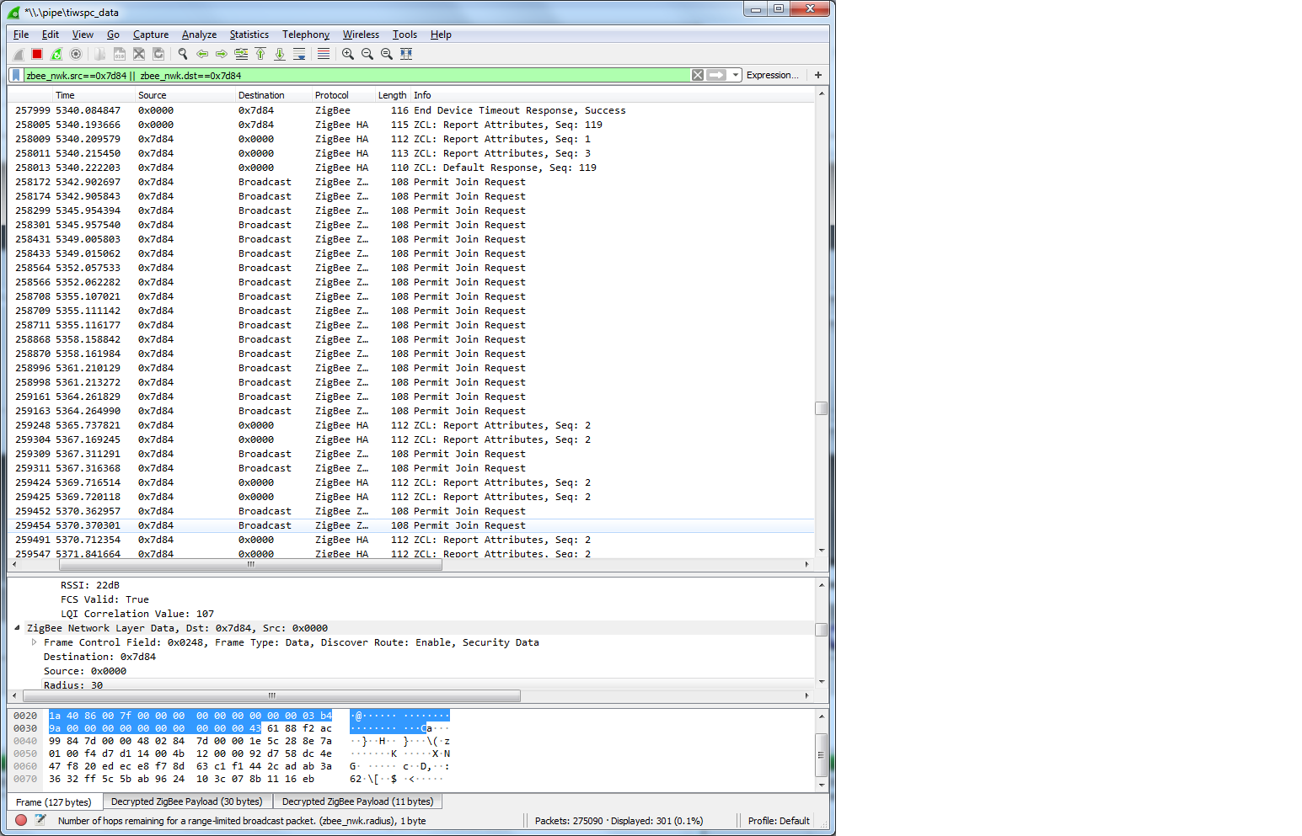Viewport: 1302px width, 836px height.
Task: Find a packet with the magnifier icon
Action: click(x=183, y=54)
